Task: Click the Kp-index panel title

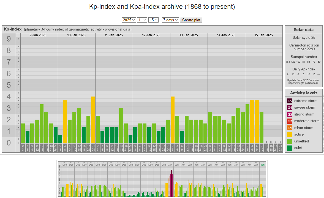Action: pyautogui.click(x=13, y=29)
